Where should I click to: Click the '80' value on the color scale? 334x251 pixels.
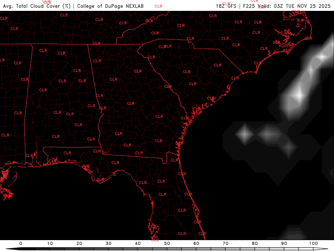(x=255, y=243)
